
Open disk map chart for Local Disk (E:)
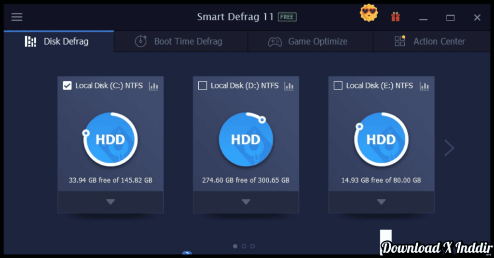[x=425, y=86]
